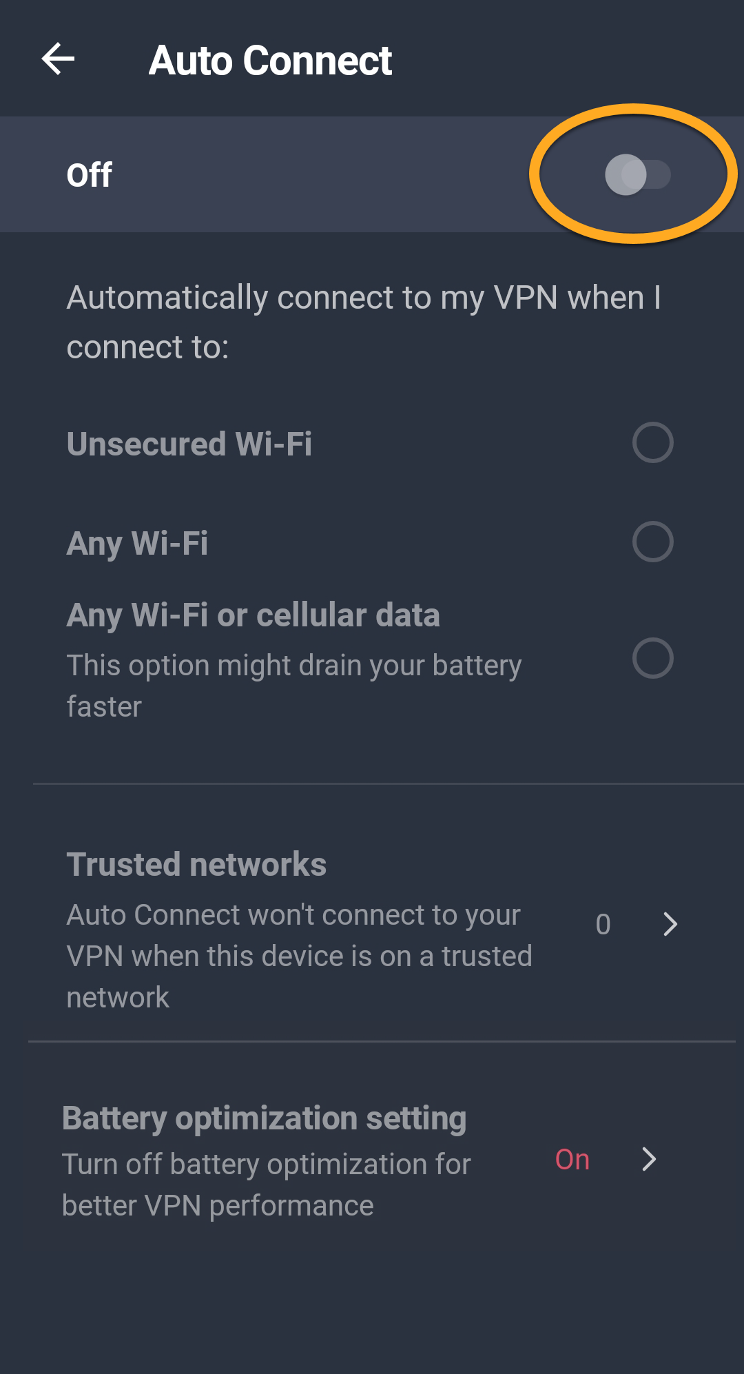Open Battery optimization via its chevron arrow

pos(648,1159)
